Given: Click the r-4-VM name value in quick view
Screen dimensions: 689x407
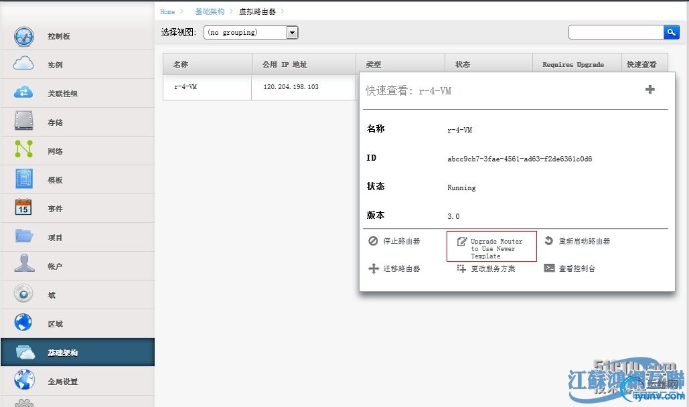Looking at the screenshot, I should click(x=459, y=130).
